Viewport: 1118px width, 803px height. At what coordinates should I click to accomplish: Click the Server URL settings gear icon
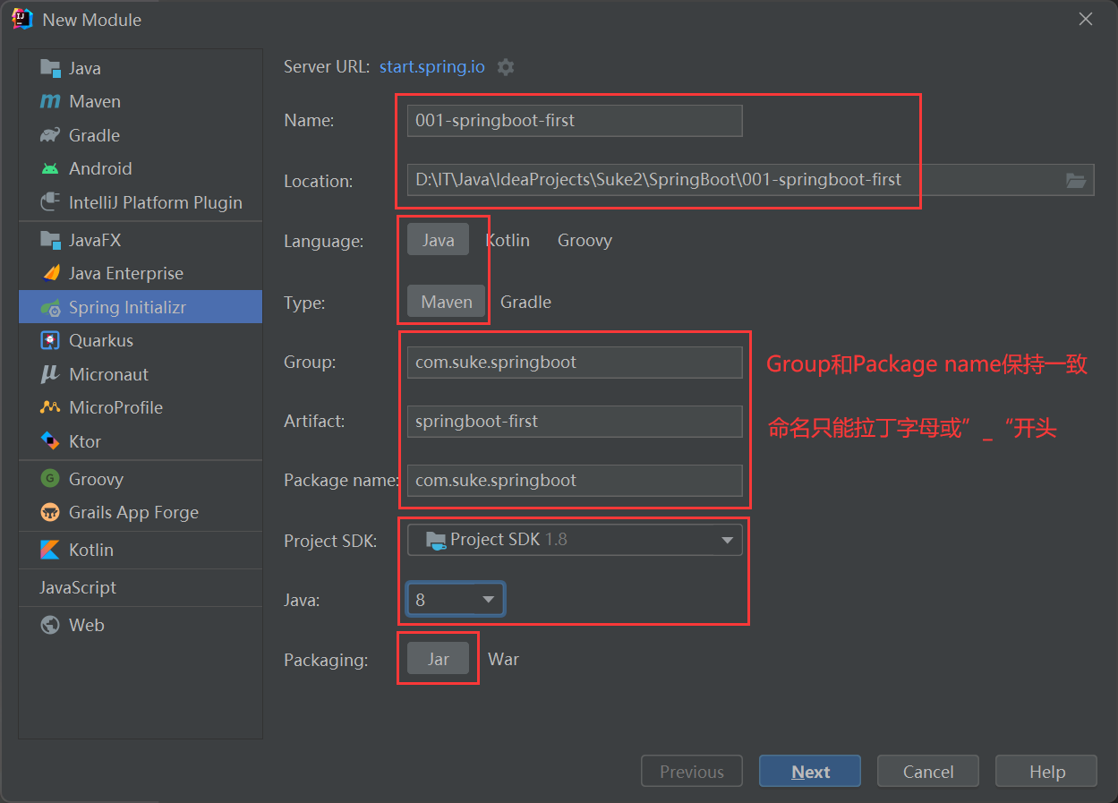pos(505,66)
